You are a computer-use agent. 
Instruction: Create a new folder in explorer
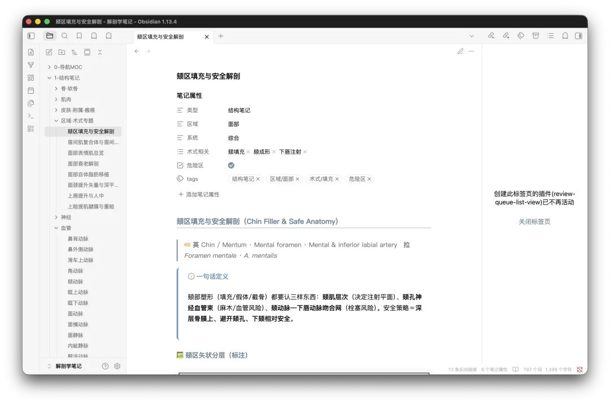(x=62, y=52)
